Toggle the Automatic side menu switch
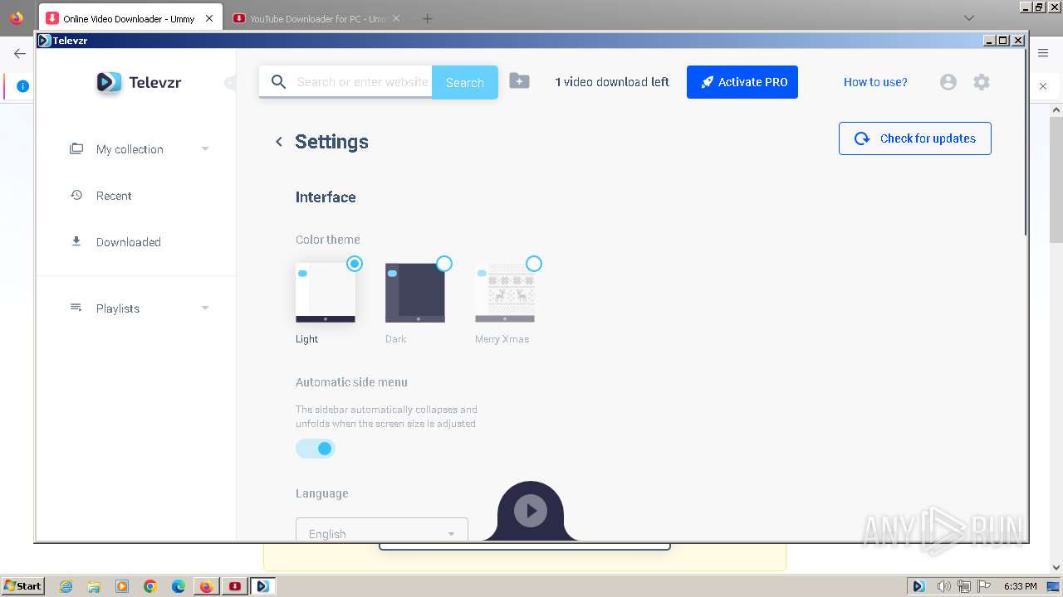Viewport: 1063px width, 597px height. (x=316, y=449)
